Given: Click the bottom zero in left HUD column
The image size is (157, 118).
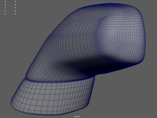Looking at the screenshot, I should point(5,14).
